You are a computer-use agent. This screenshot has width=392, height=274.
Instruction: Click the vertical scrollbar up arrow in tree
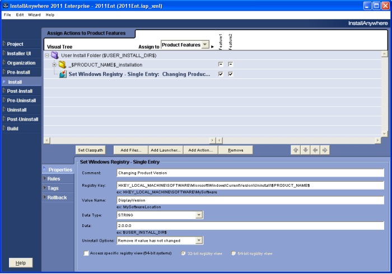coord(384,54)
